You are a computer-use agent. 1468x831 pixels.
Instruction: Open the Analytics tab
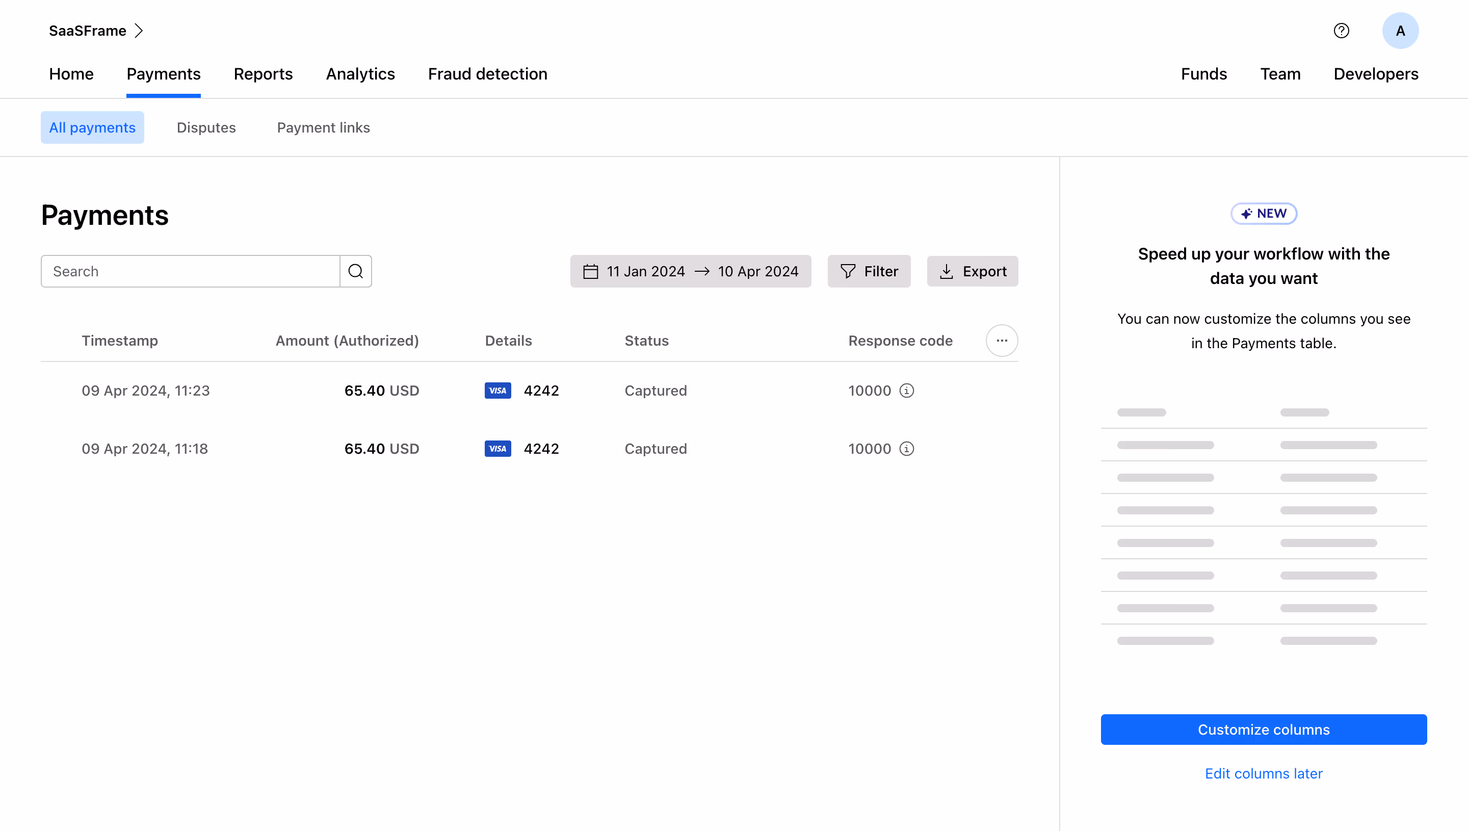point(360,74)
